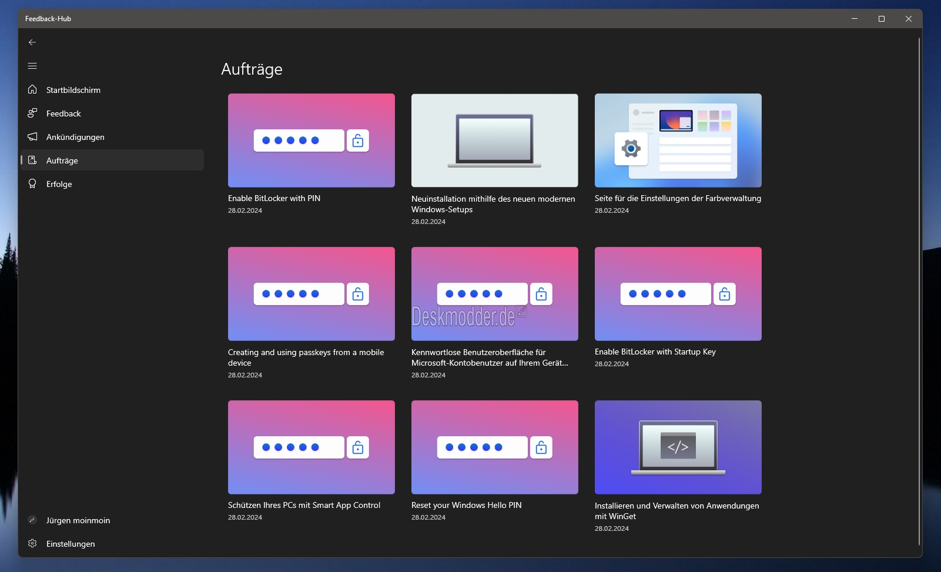Open the Erfolge page
Screen dimensions: 941x572
112,183
